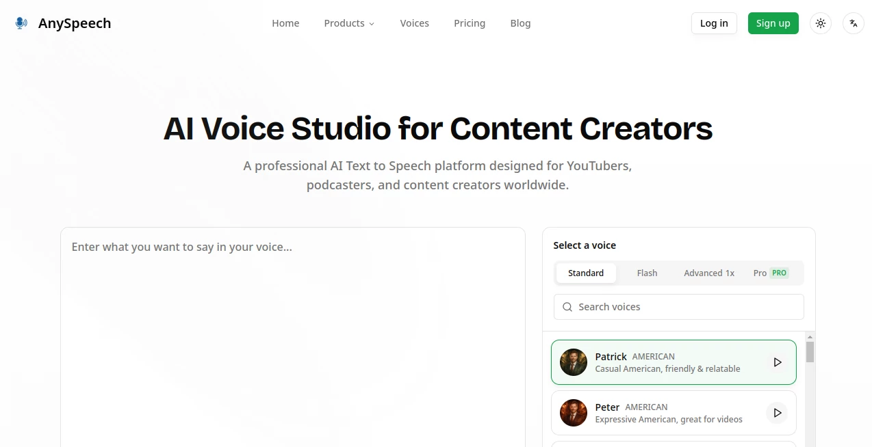Screen dimensions: 872x447
Task: Click the Search voices input field
Action: [678, 307]
